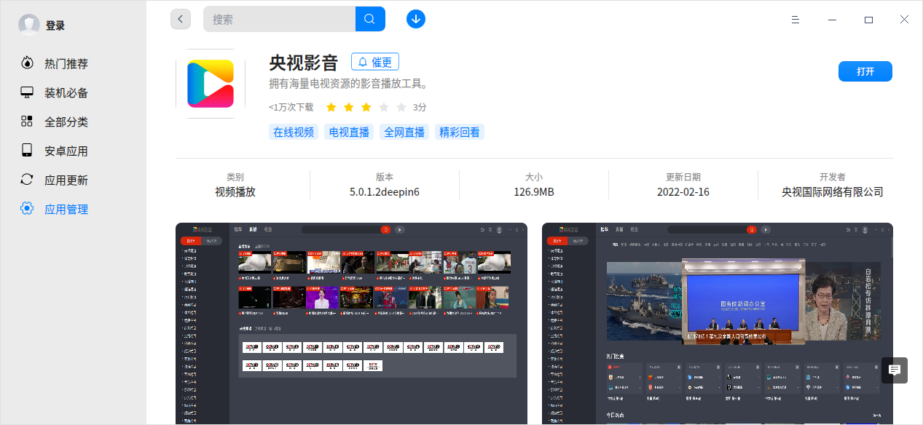Select the 电视直播 tag

point(348,132)
